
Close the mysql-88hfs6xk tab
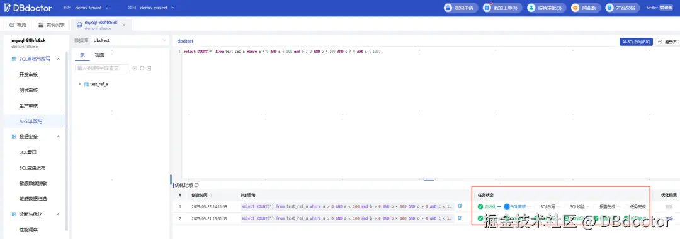coord(124,25)
